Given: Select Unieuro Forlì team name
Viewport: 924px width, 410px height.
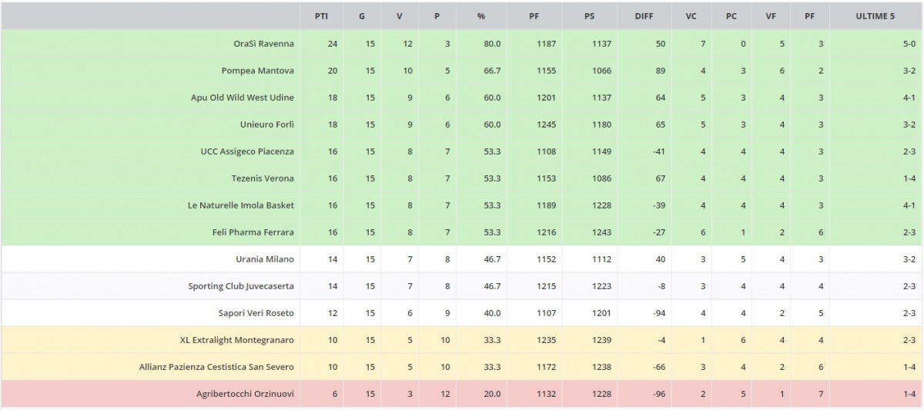Looking at the screenshot, I should click(266, 125).
